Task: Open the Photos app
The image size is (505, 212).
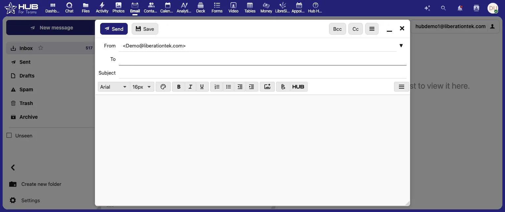Action: pyautogui.click(x=119, y=8)
